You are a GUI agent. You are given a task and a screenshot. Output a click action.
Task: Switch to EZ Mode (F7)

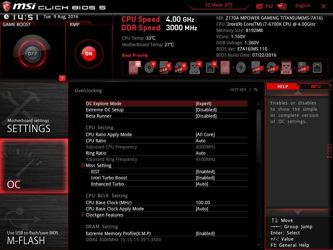click(x=219, y=5)
